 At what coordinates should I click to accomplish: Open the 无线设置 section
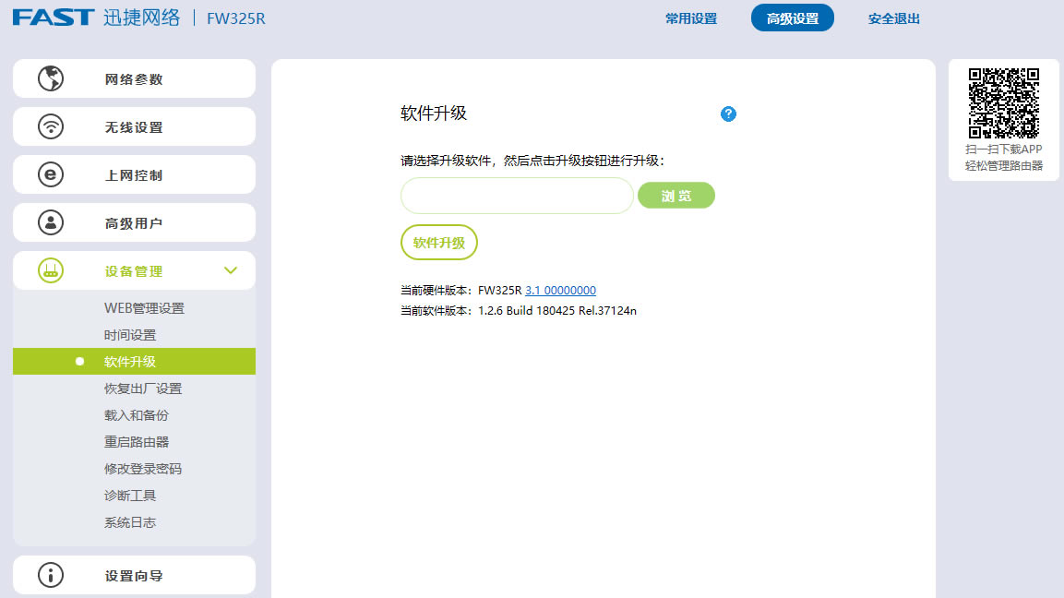134,126
